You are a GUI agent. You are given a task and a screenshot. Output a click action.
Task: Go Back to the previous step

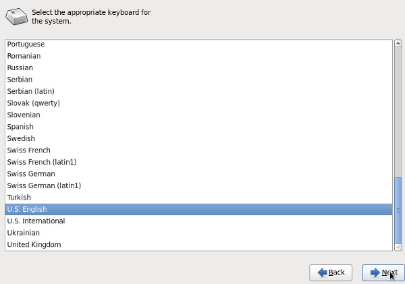click(331, 273)
